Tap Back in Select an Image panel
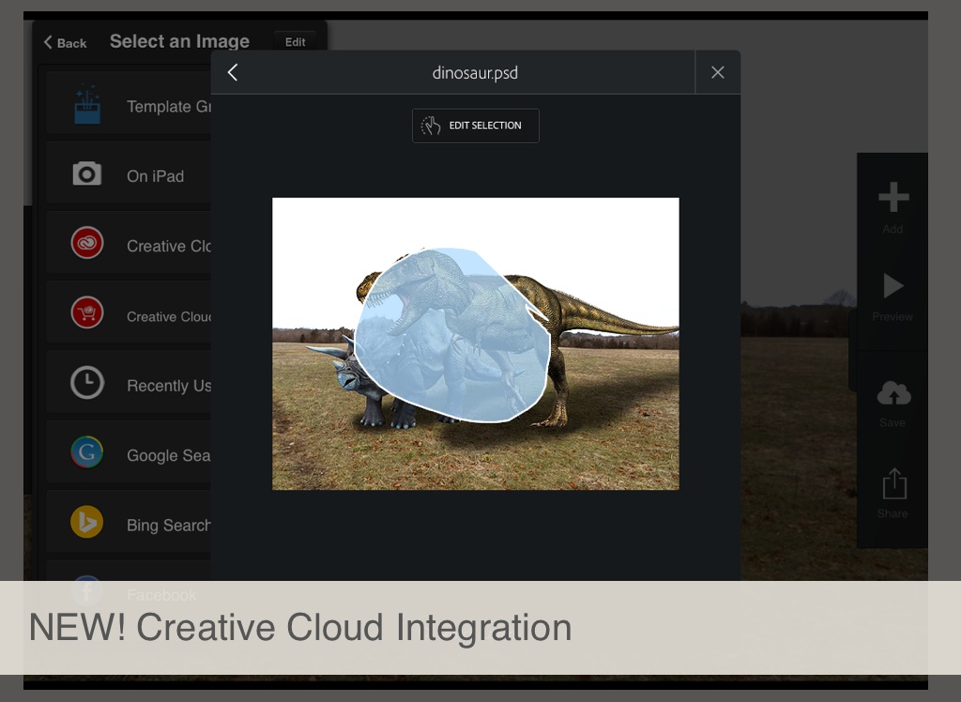 click(x=65, y=43)
